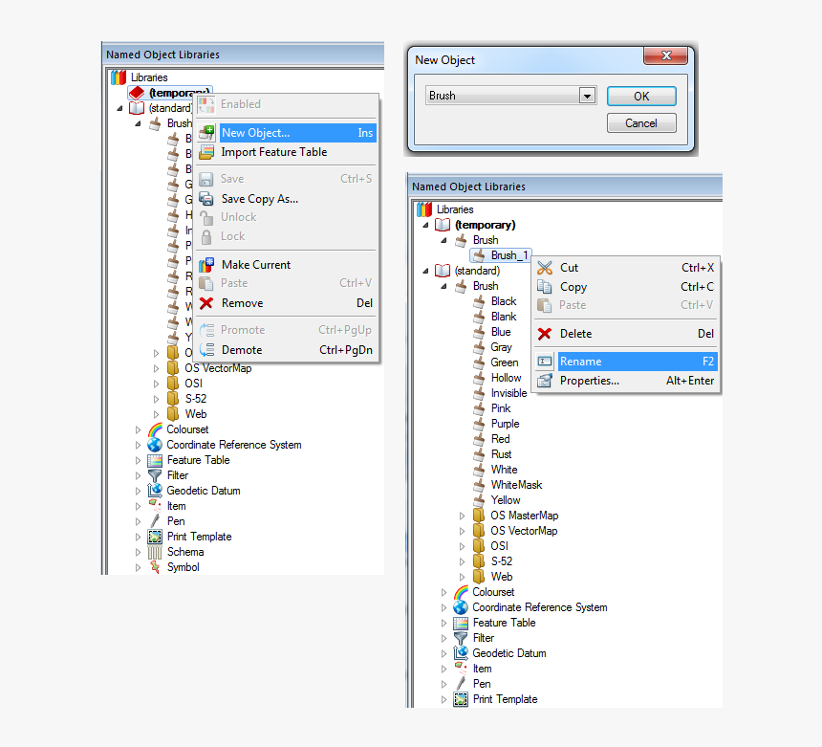Click the Print Template icon in left panel
Screen dimensions: 822x747
click(x=155, y=537)
